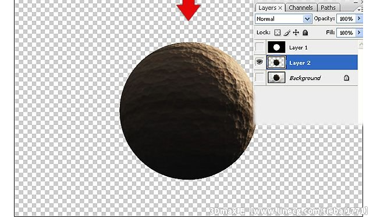Show Layer 1 using its visibility box

pos(260,47)
